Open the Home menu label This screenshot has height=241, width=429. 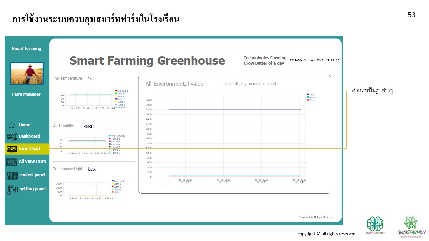click(24, 125)
